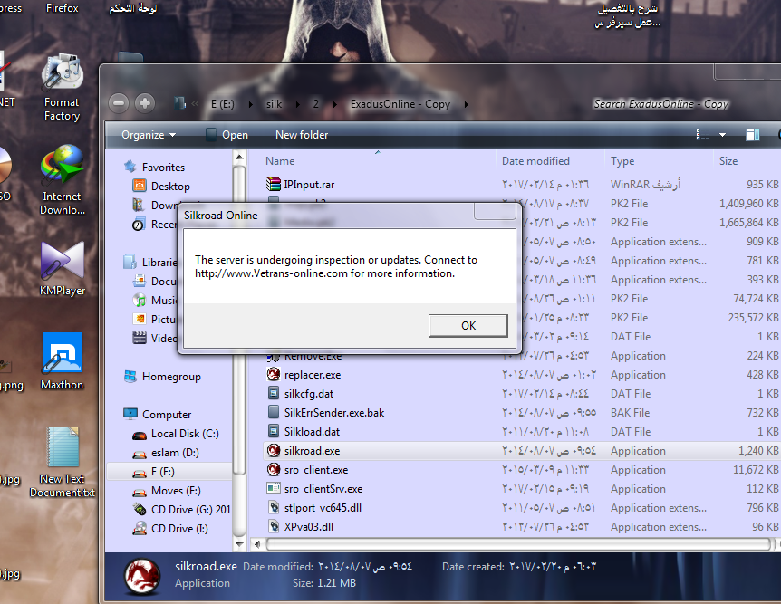Click the Favorites header in navigation pane
781x604 pixels.
point(154,168)
